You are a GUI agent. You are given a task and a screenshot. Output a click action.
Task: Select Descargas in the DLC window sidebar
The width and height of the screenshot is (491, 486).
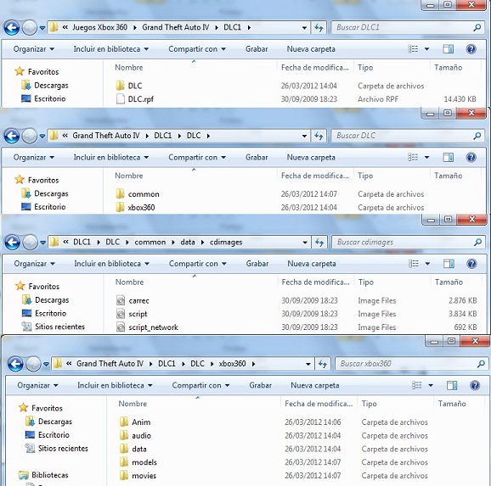(x=45, y=193)
